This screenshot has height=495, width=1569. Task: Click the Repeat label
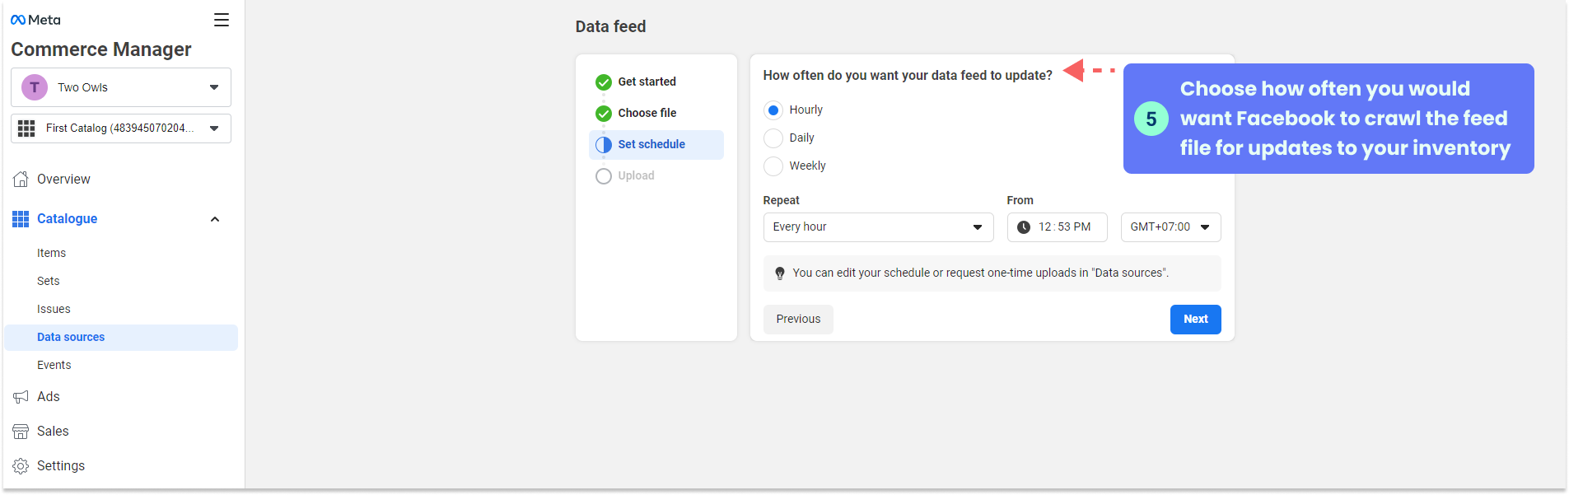782,200
